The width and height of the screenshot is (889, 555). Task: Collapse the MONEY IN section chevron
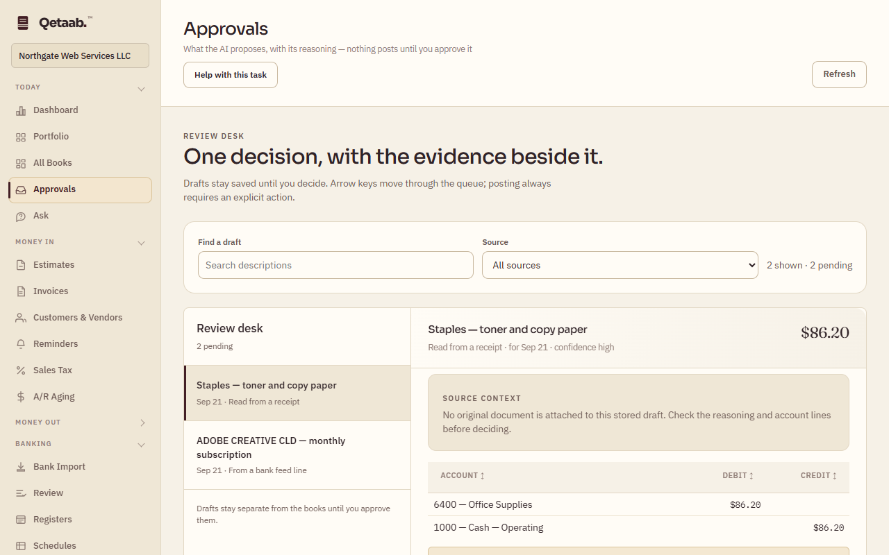[142, 243]
